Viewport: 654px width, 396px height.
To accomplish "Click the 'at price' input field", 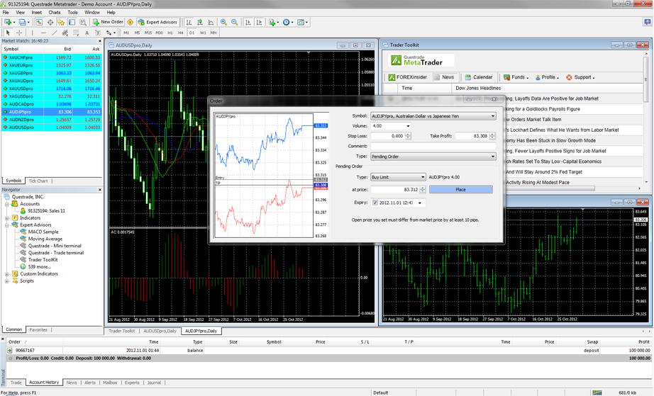I will [x=394, y=189].
